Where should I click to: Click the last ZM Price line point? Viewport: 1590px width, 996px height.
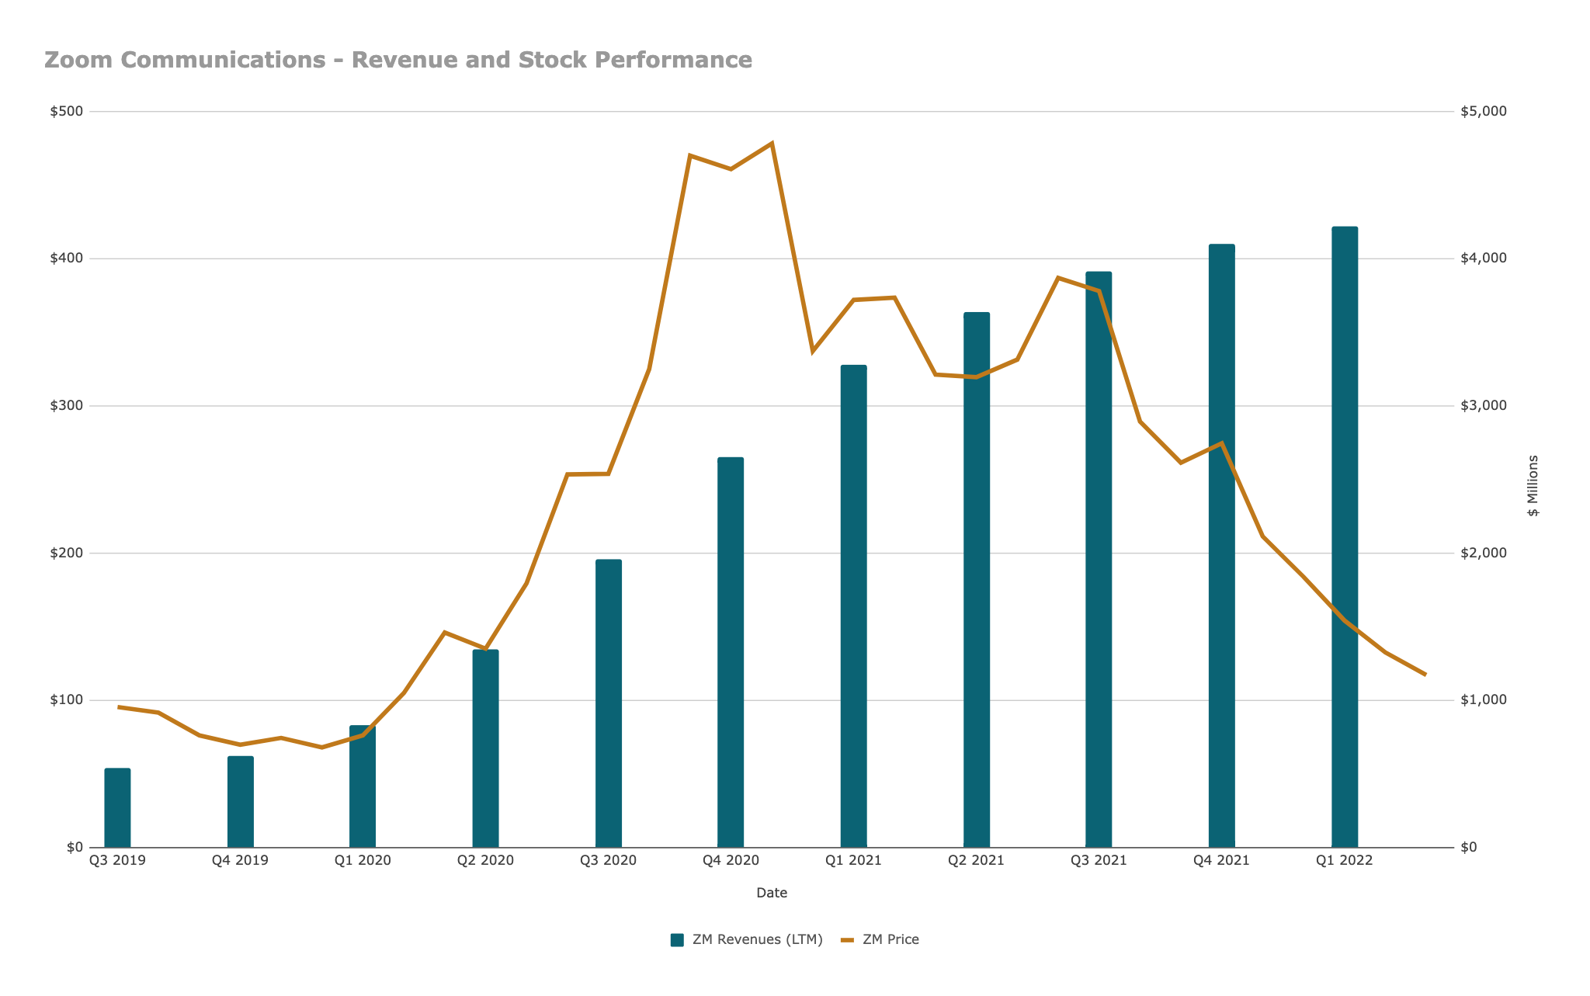click(1425, 675)
